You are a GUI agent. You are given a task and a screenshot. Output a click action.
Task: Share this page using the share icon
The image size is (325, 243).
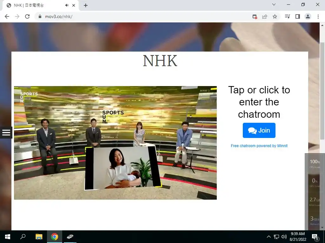265,16
